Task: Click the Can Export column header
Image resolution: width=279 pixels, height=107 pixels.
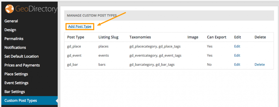Action: tap(217, 37)
